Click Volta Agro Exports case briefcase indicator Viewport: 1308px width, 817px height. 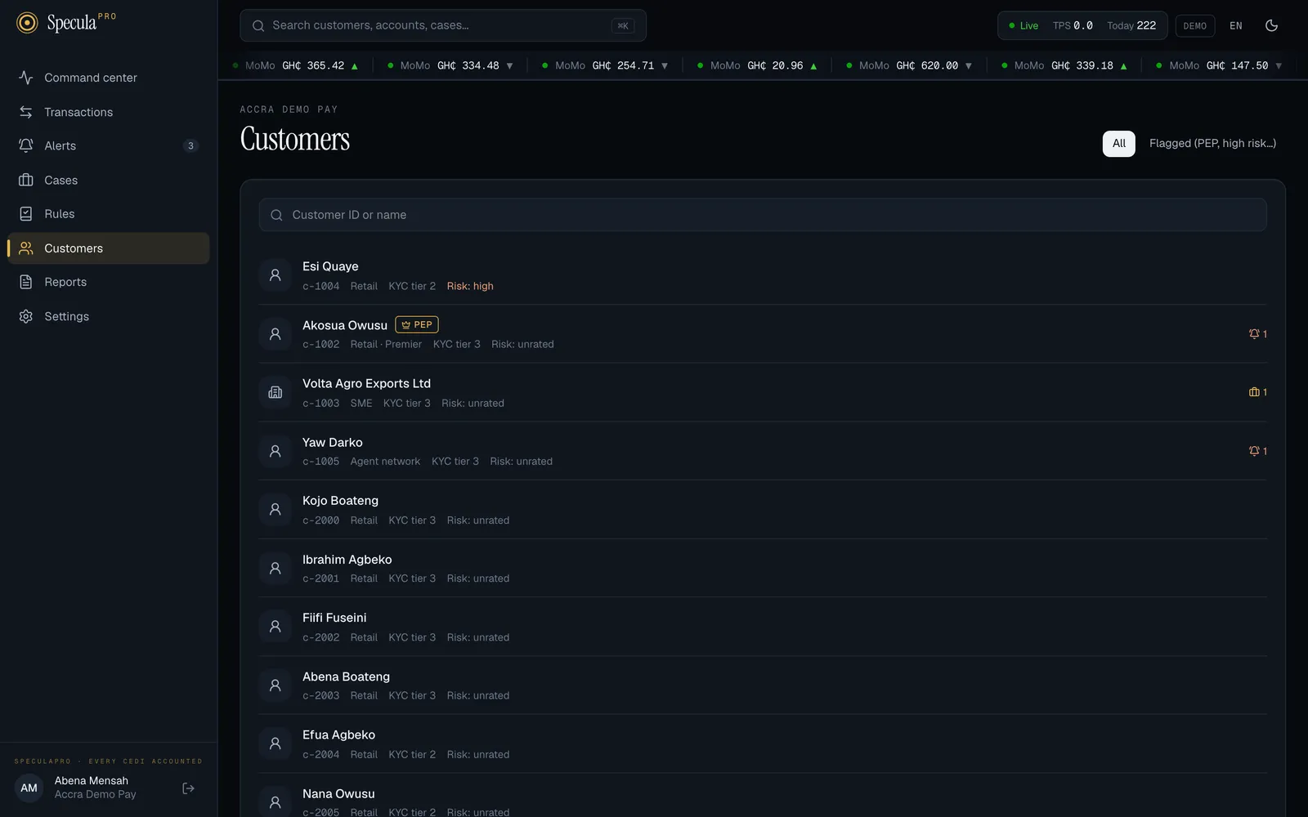pos(1257,392)
